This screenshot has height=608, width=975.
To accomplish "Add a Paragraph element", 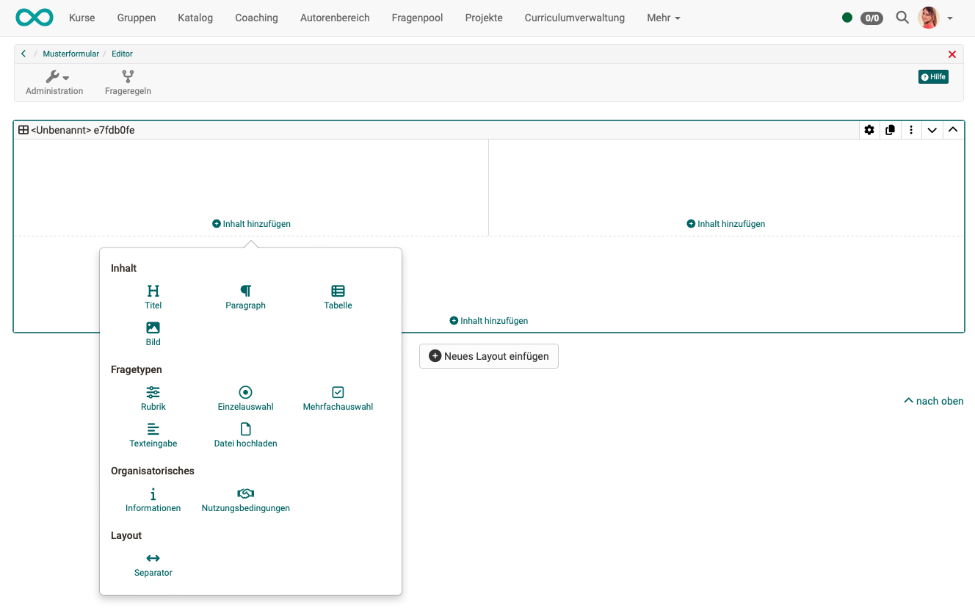I will click(x=245, y=297).
